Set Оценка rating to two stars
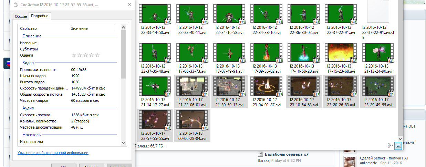Image resolution: width=426 pixels, height=167 pixels. pyautogui.click(x=79, y=55)
